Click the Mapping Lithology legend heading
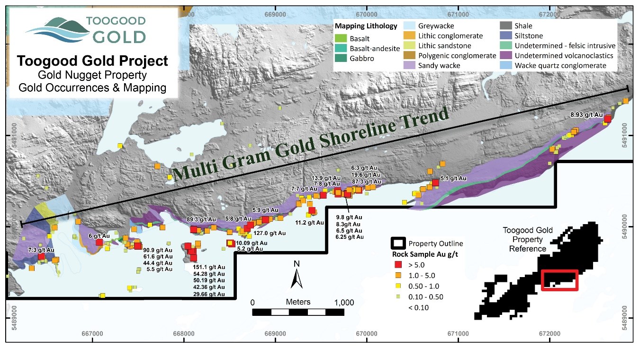The width and height of the screenshot is (639, 348). [x=366, y=26]
